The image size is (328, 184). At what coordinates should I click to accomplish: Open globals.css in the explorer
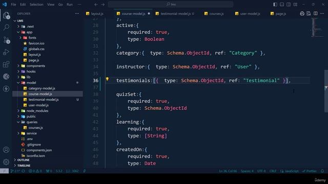click(36, 49)
